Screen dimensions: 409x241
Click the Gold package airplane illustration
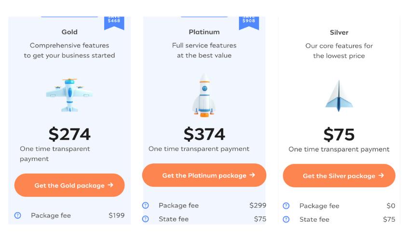69,95
